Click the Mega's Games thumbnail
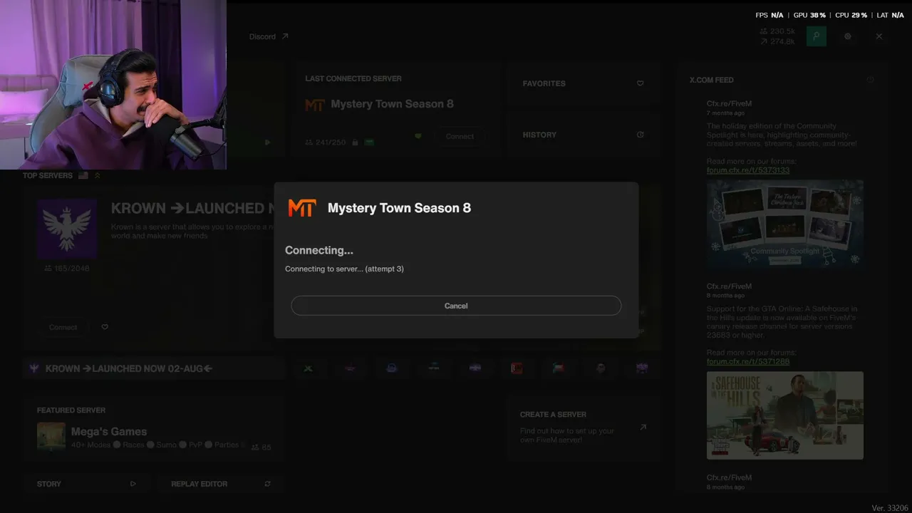 point(51,437)
